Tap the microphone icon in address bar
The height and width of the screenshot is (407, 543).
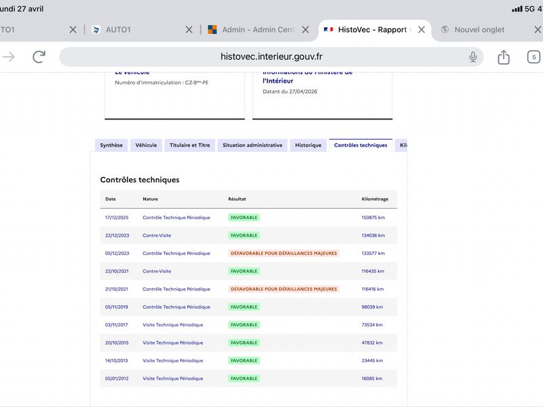click(472, 57)
